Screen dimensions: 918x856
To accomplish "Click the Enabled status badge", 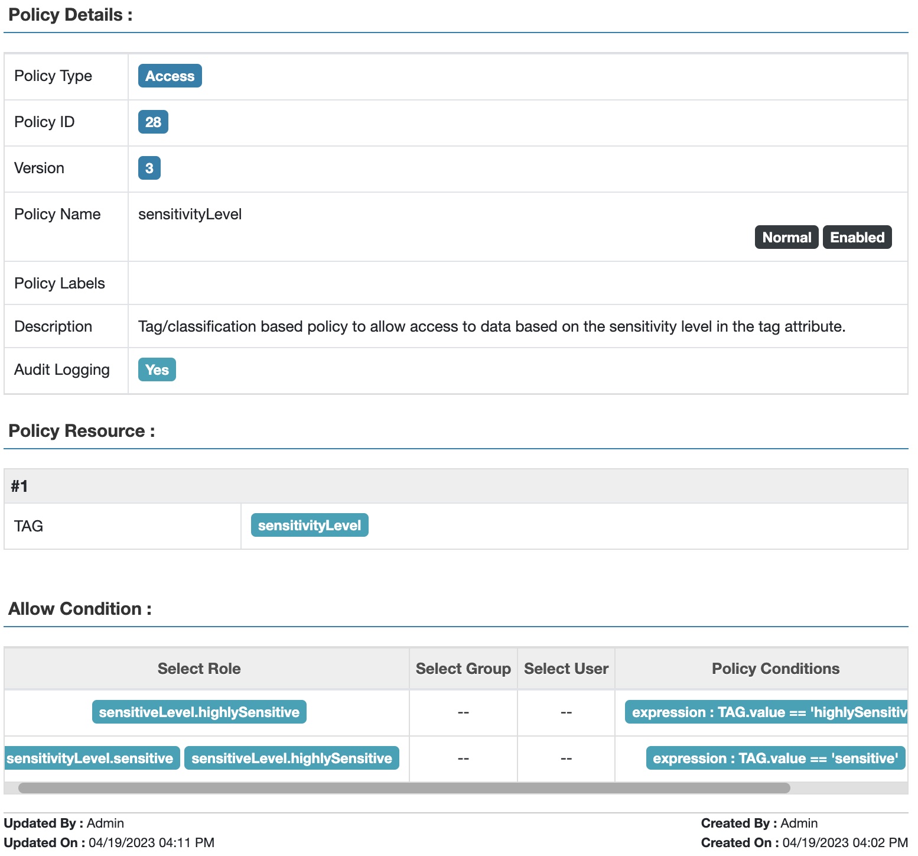I will (x=857, y=238).
